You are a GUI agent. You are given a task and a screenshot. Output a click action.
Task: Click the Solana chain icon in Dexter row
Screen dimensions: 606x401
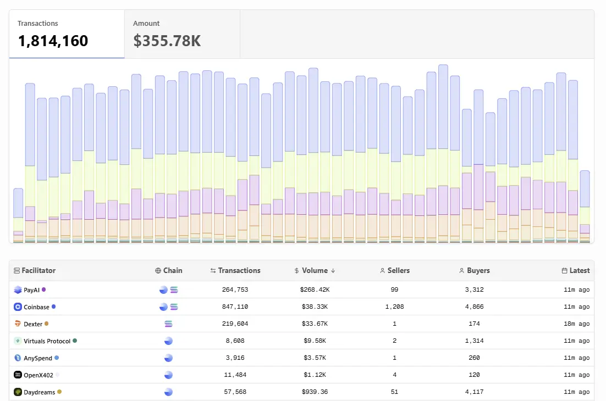169,324
